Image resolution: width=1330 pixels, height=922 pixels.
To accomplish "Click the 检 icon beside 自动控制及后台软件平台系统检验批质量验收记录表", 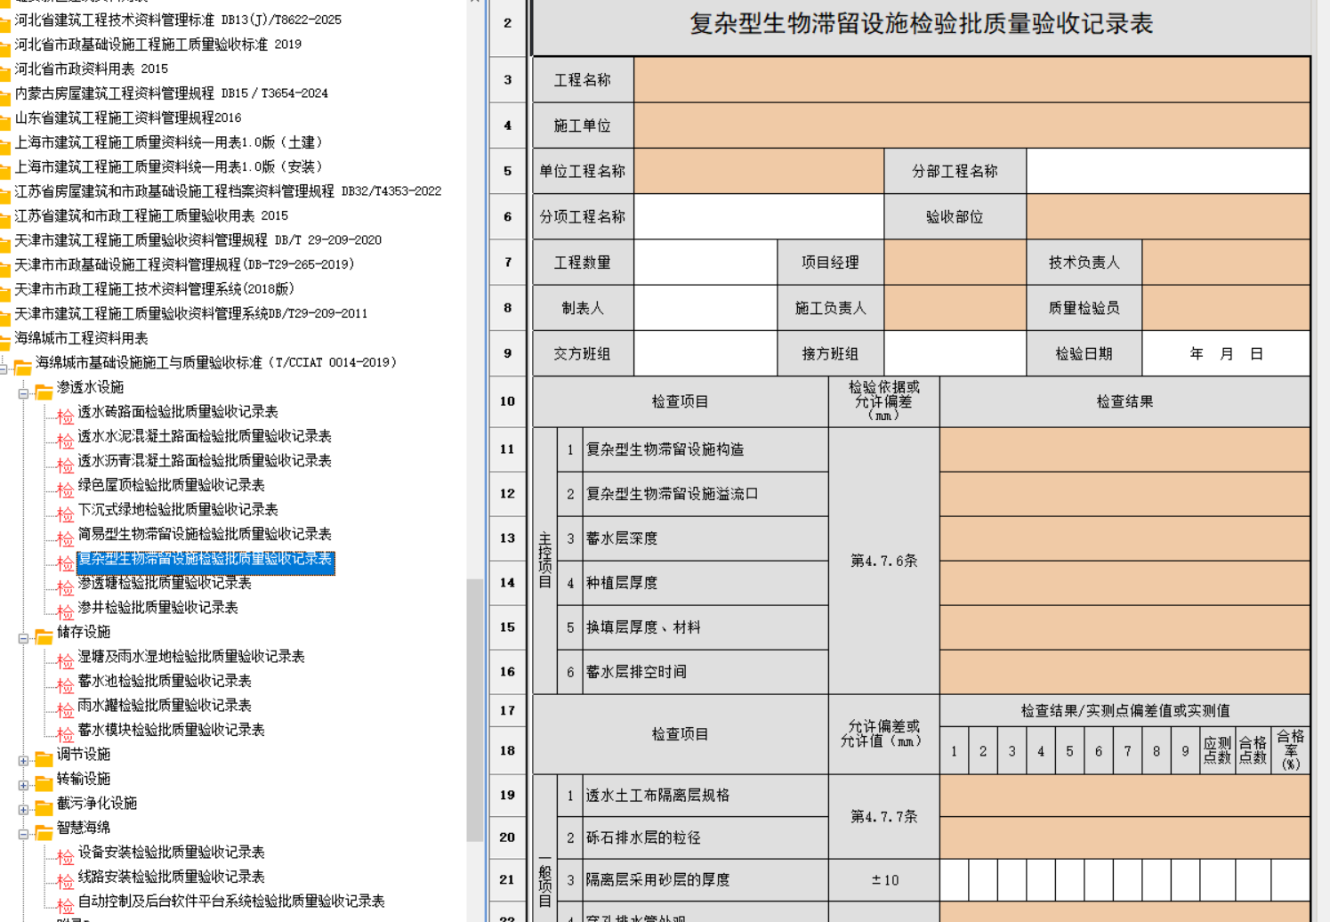I will (x=65, y=905).
